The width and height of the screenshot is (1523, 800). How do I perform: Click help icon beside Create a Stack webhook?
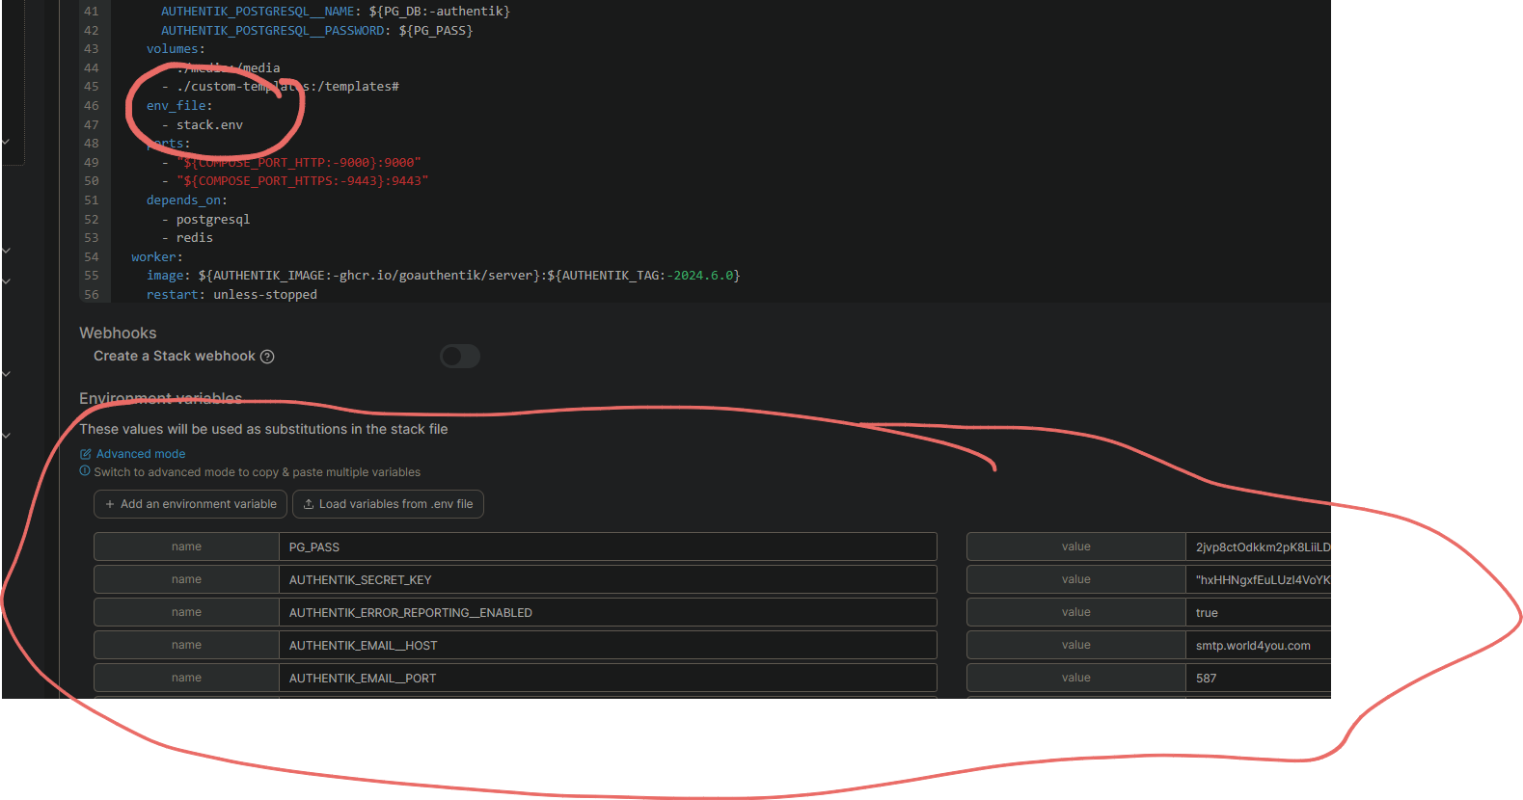pyautogui.click(x=268, y=357)
